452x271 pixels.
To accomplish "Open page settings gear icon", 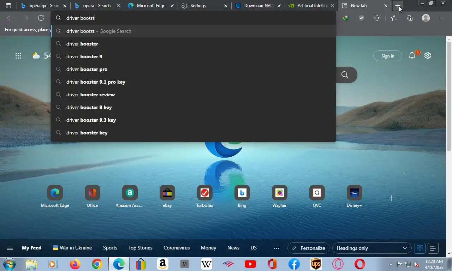I will (428, 55).
